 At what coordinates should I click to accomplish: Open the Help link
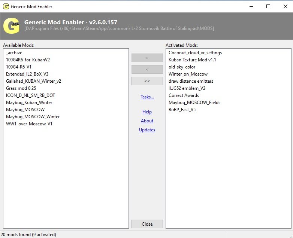point(147,112)
